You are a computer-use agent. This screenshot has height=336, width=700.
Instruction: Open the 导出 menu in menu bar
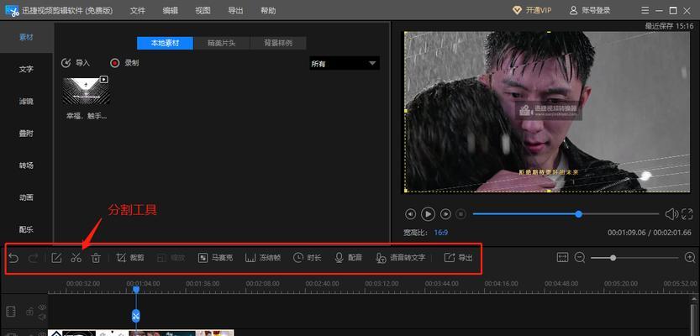(x=235, y=10)
